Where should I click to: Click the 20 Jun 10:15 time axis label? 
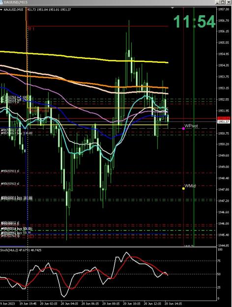pyautogui.click(x=132, y=304)
